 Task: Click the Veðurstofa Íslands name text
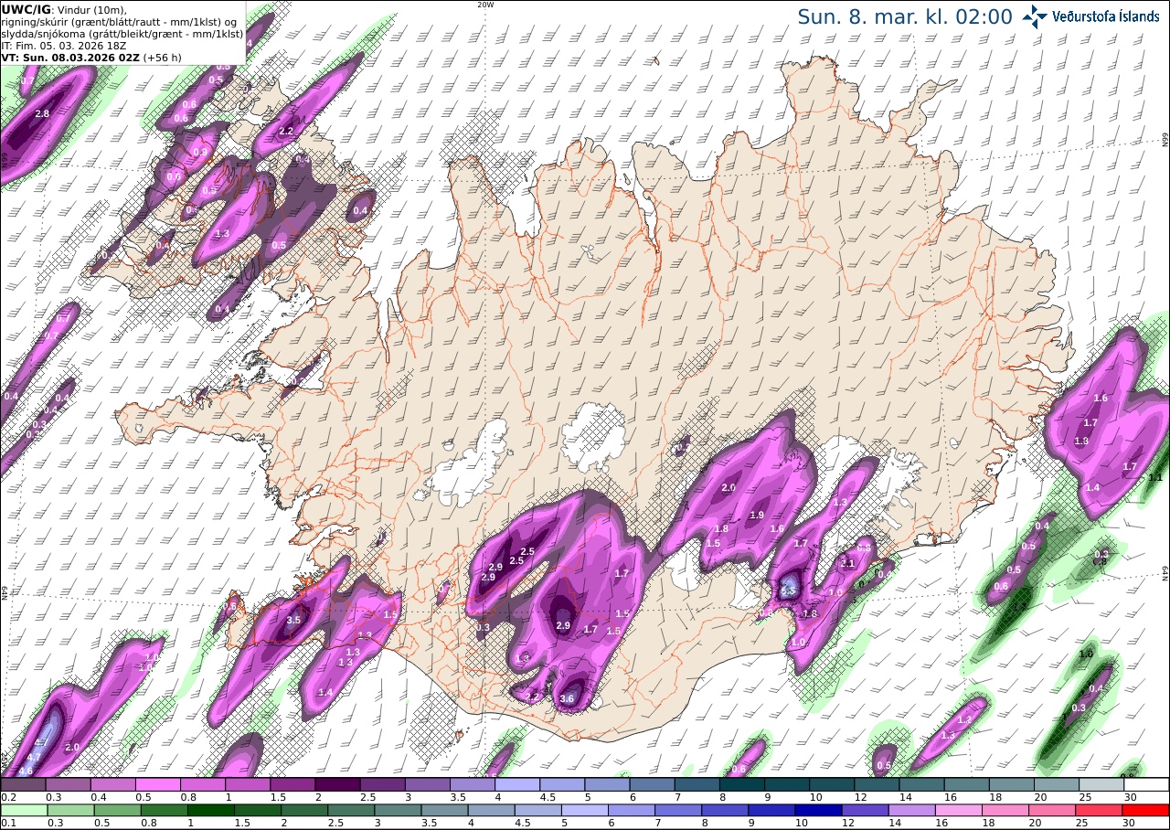click(x=1106, y=16)
